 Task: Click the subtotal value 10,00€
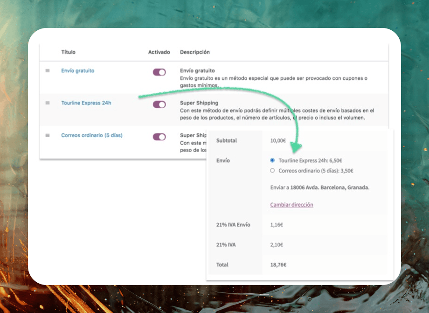278,139
